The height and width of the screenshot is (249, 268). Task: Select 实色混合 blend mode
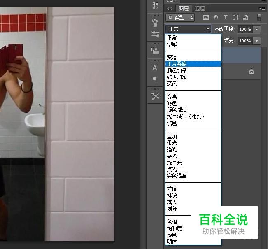click(193, 176)
